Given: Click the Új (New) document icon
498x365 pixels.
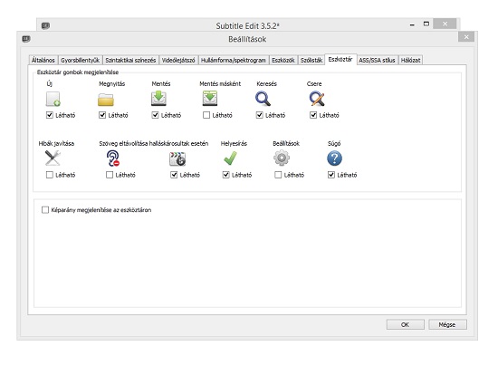Looking at the screenshot, I should pyautogui.click(x=53, y=99).
